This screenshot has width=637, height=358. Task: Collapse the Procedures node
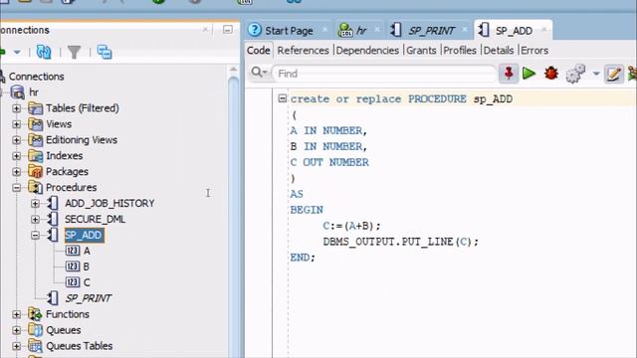(16, 188)
